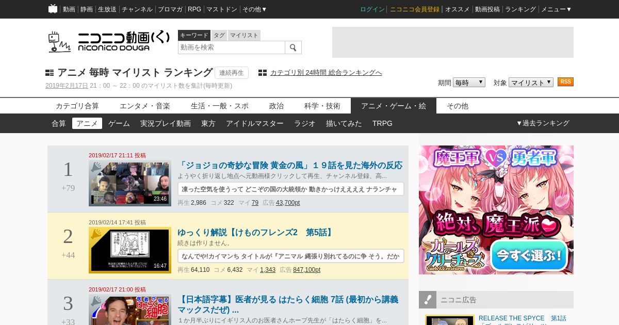Click the RPG link in top bar
This screenshot has width=619, height=325.
click(x=194, y=9)
